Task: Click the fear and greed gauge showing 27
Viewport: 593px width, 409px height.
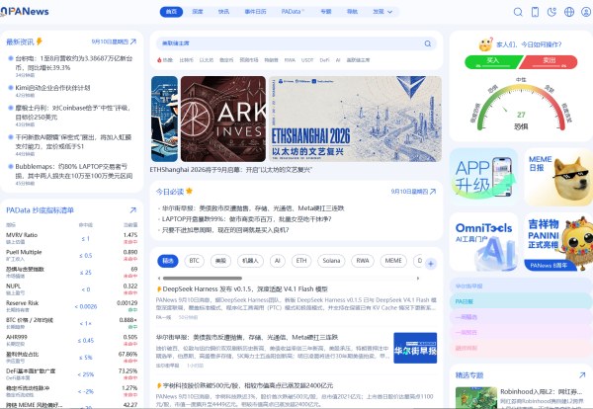Action: [521, 106]
